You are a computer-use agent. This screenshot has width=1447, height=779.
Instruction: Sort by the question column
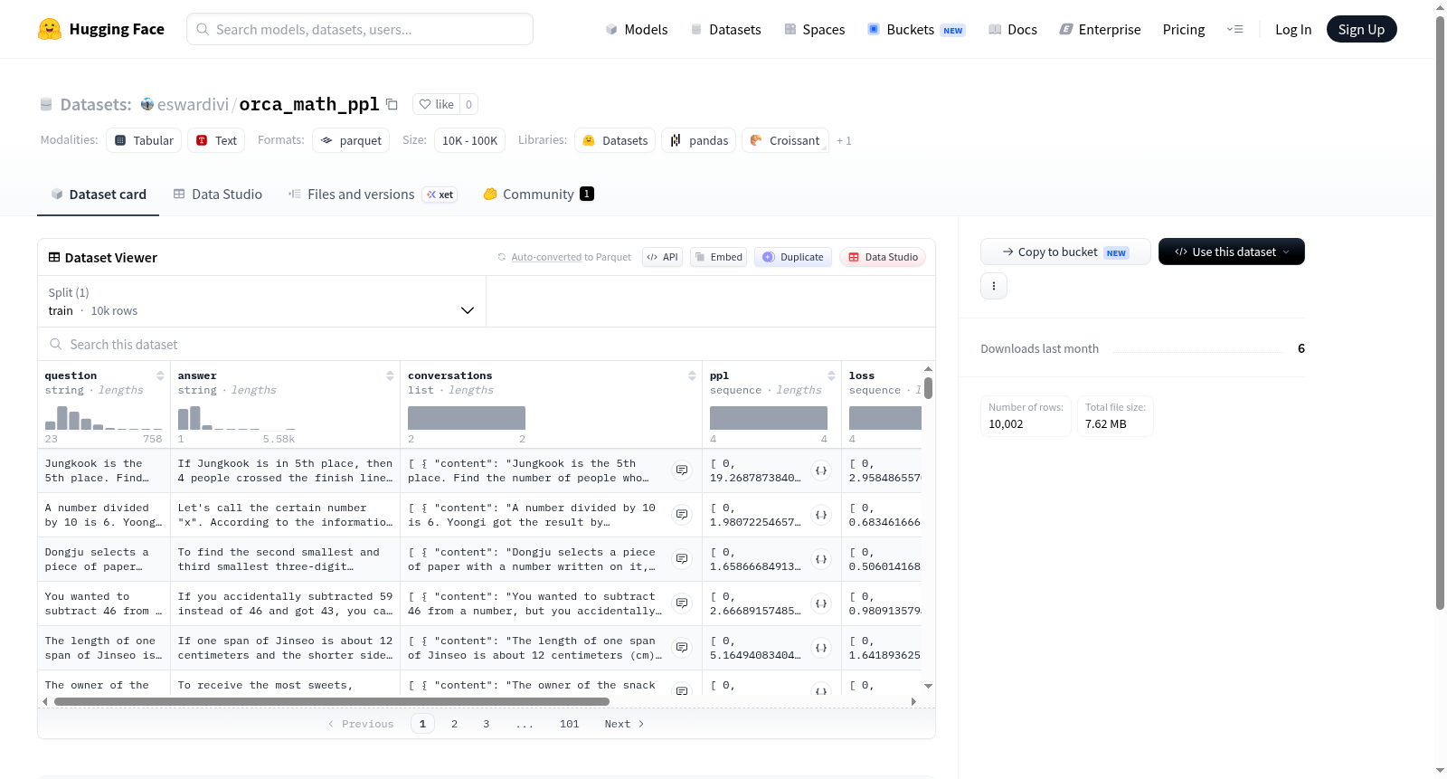[x=160, y=375]
